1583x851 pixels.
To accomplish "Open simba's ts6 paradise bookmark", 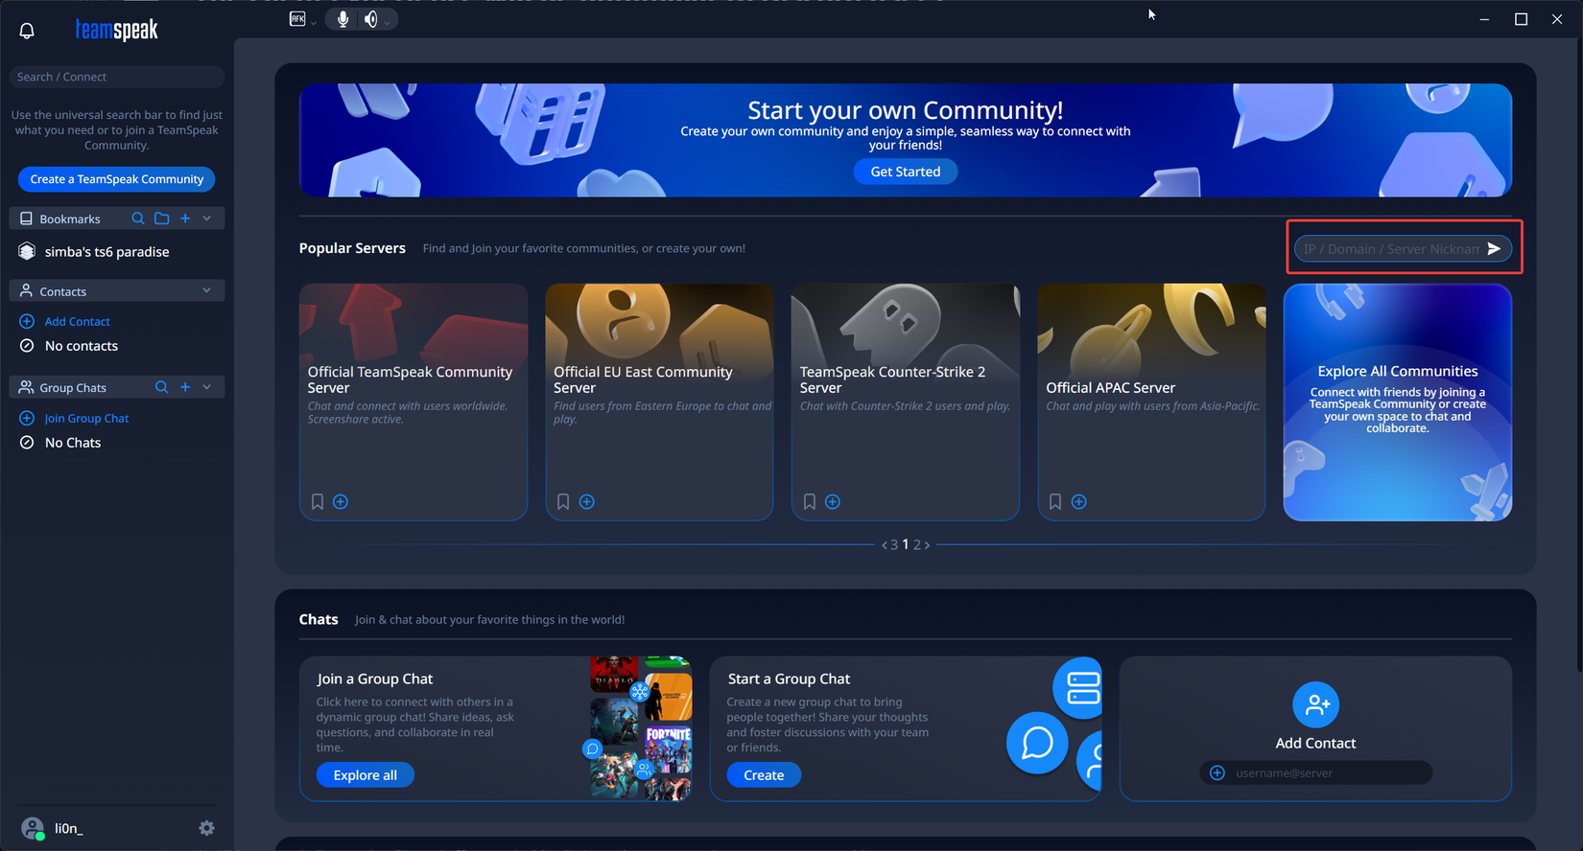I will (x=106, y=251).
